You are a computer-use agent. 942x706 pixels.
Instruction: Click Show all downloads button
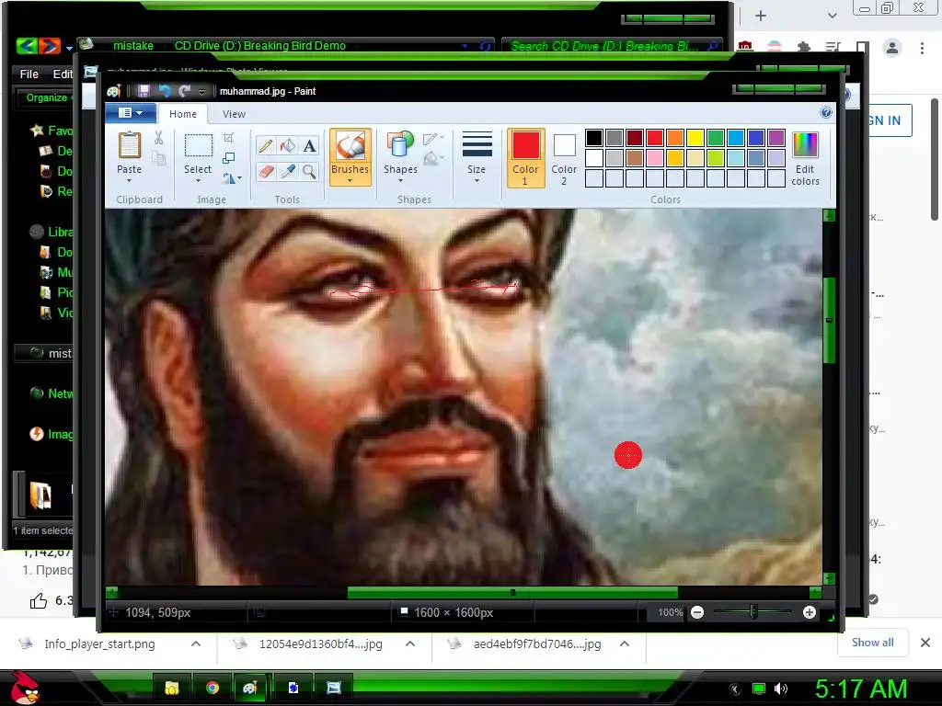pyautogui.click(x=872, y=643)
